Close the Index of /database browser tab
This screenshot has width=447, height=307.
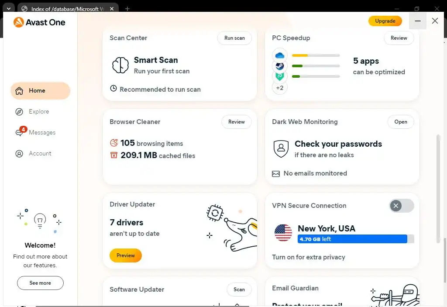pos(112,9)
